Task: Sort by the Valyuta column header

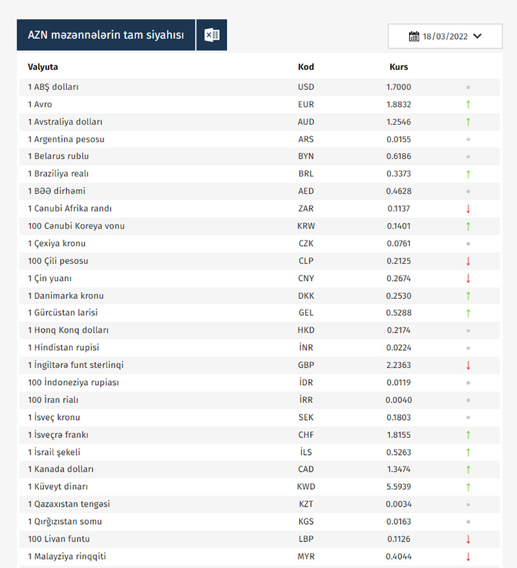Action: (x=43, y=67)
